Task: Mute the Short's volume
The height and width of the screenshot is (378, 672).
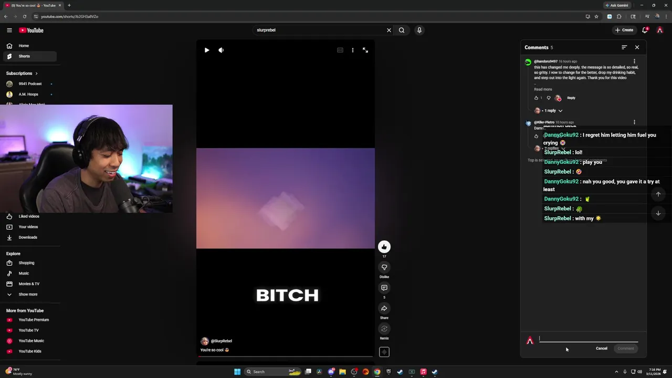Action: pyautogui.click(x=221, y=50)
